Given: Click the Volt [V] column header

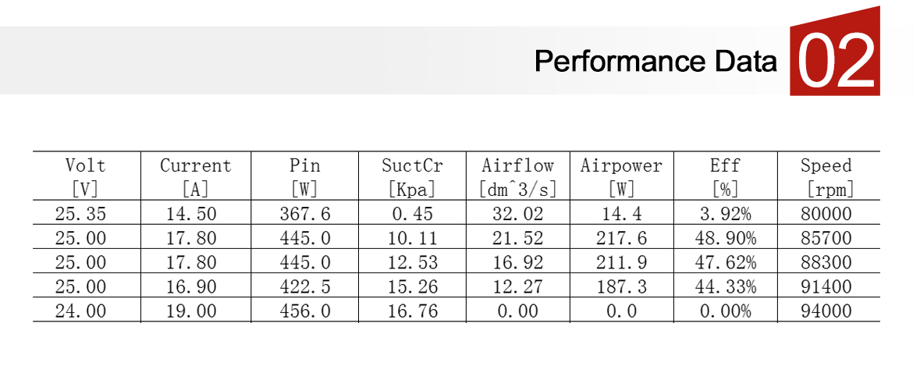Looking at the screenshot, I should click(86, 176).
